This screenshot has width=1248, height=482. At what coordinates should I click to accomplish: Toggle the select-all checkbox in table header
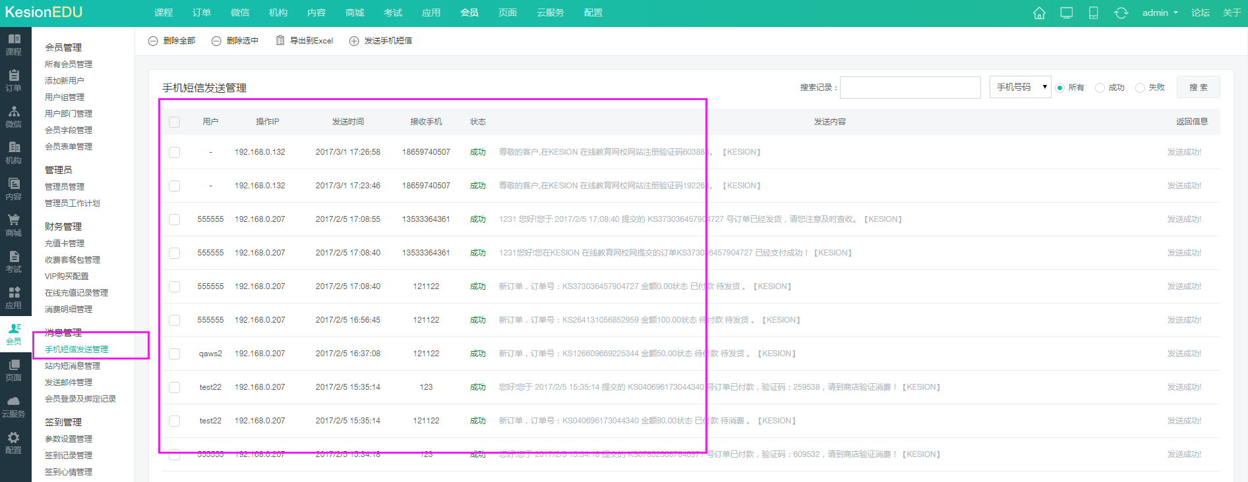[x=175, y=122]
